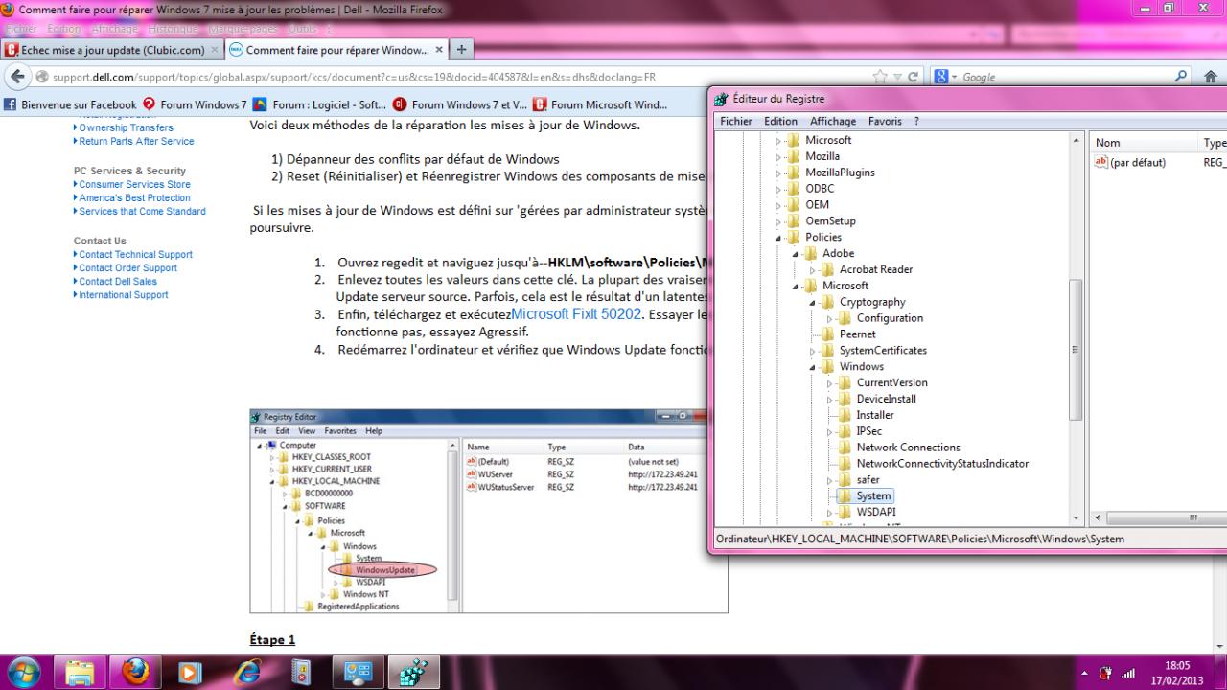Open the Affichage menu in Registry Editor
This screenshot has width=1227, height=690.
[x=833, y=122]
